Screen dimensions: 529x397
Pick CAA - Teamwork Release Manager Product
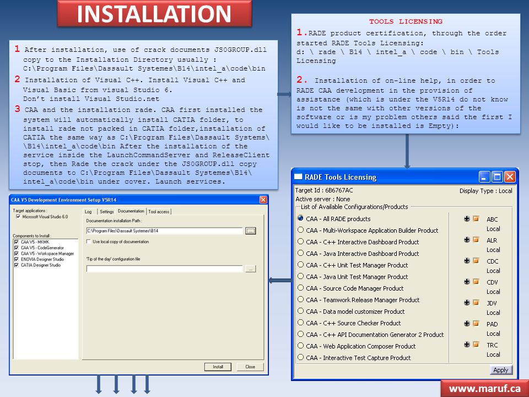(x=300, y=299)
